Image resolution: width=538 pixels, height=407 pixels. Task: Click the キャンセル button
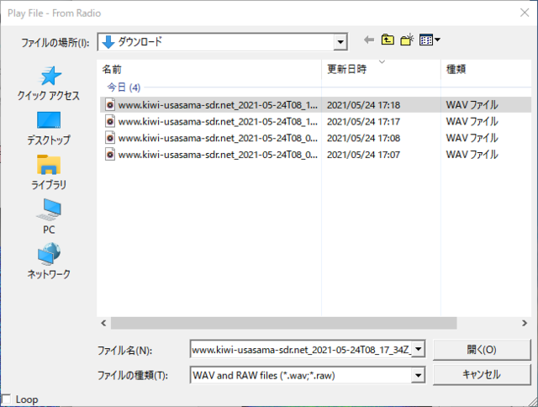click(482, 374)
